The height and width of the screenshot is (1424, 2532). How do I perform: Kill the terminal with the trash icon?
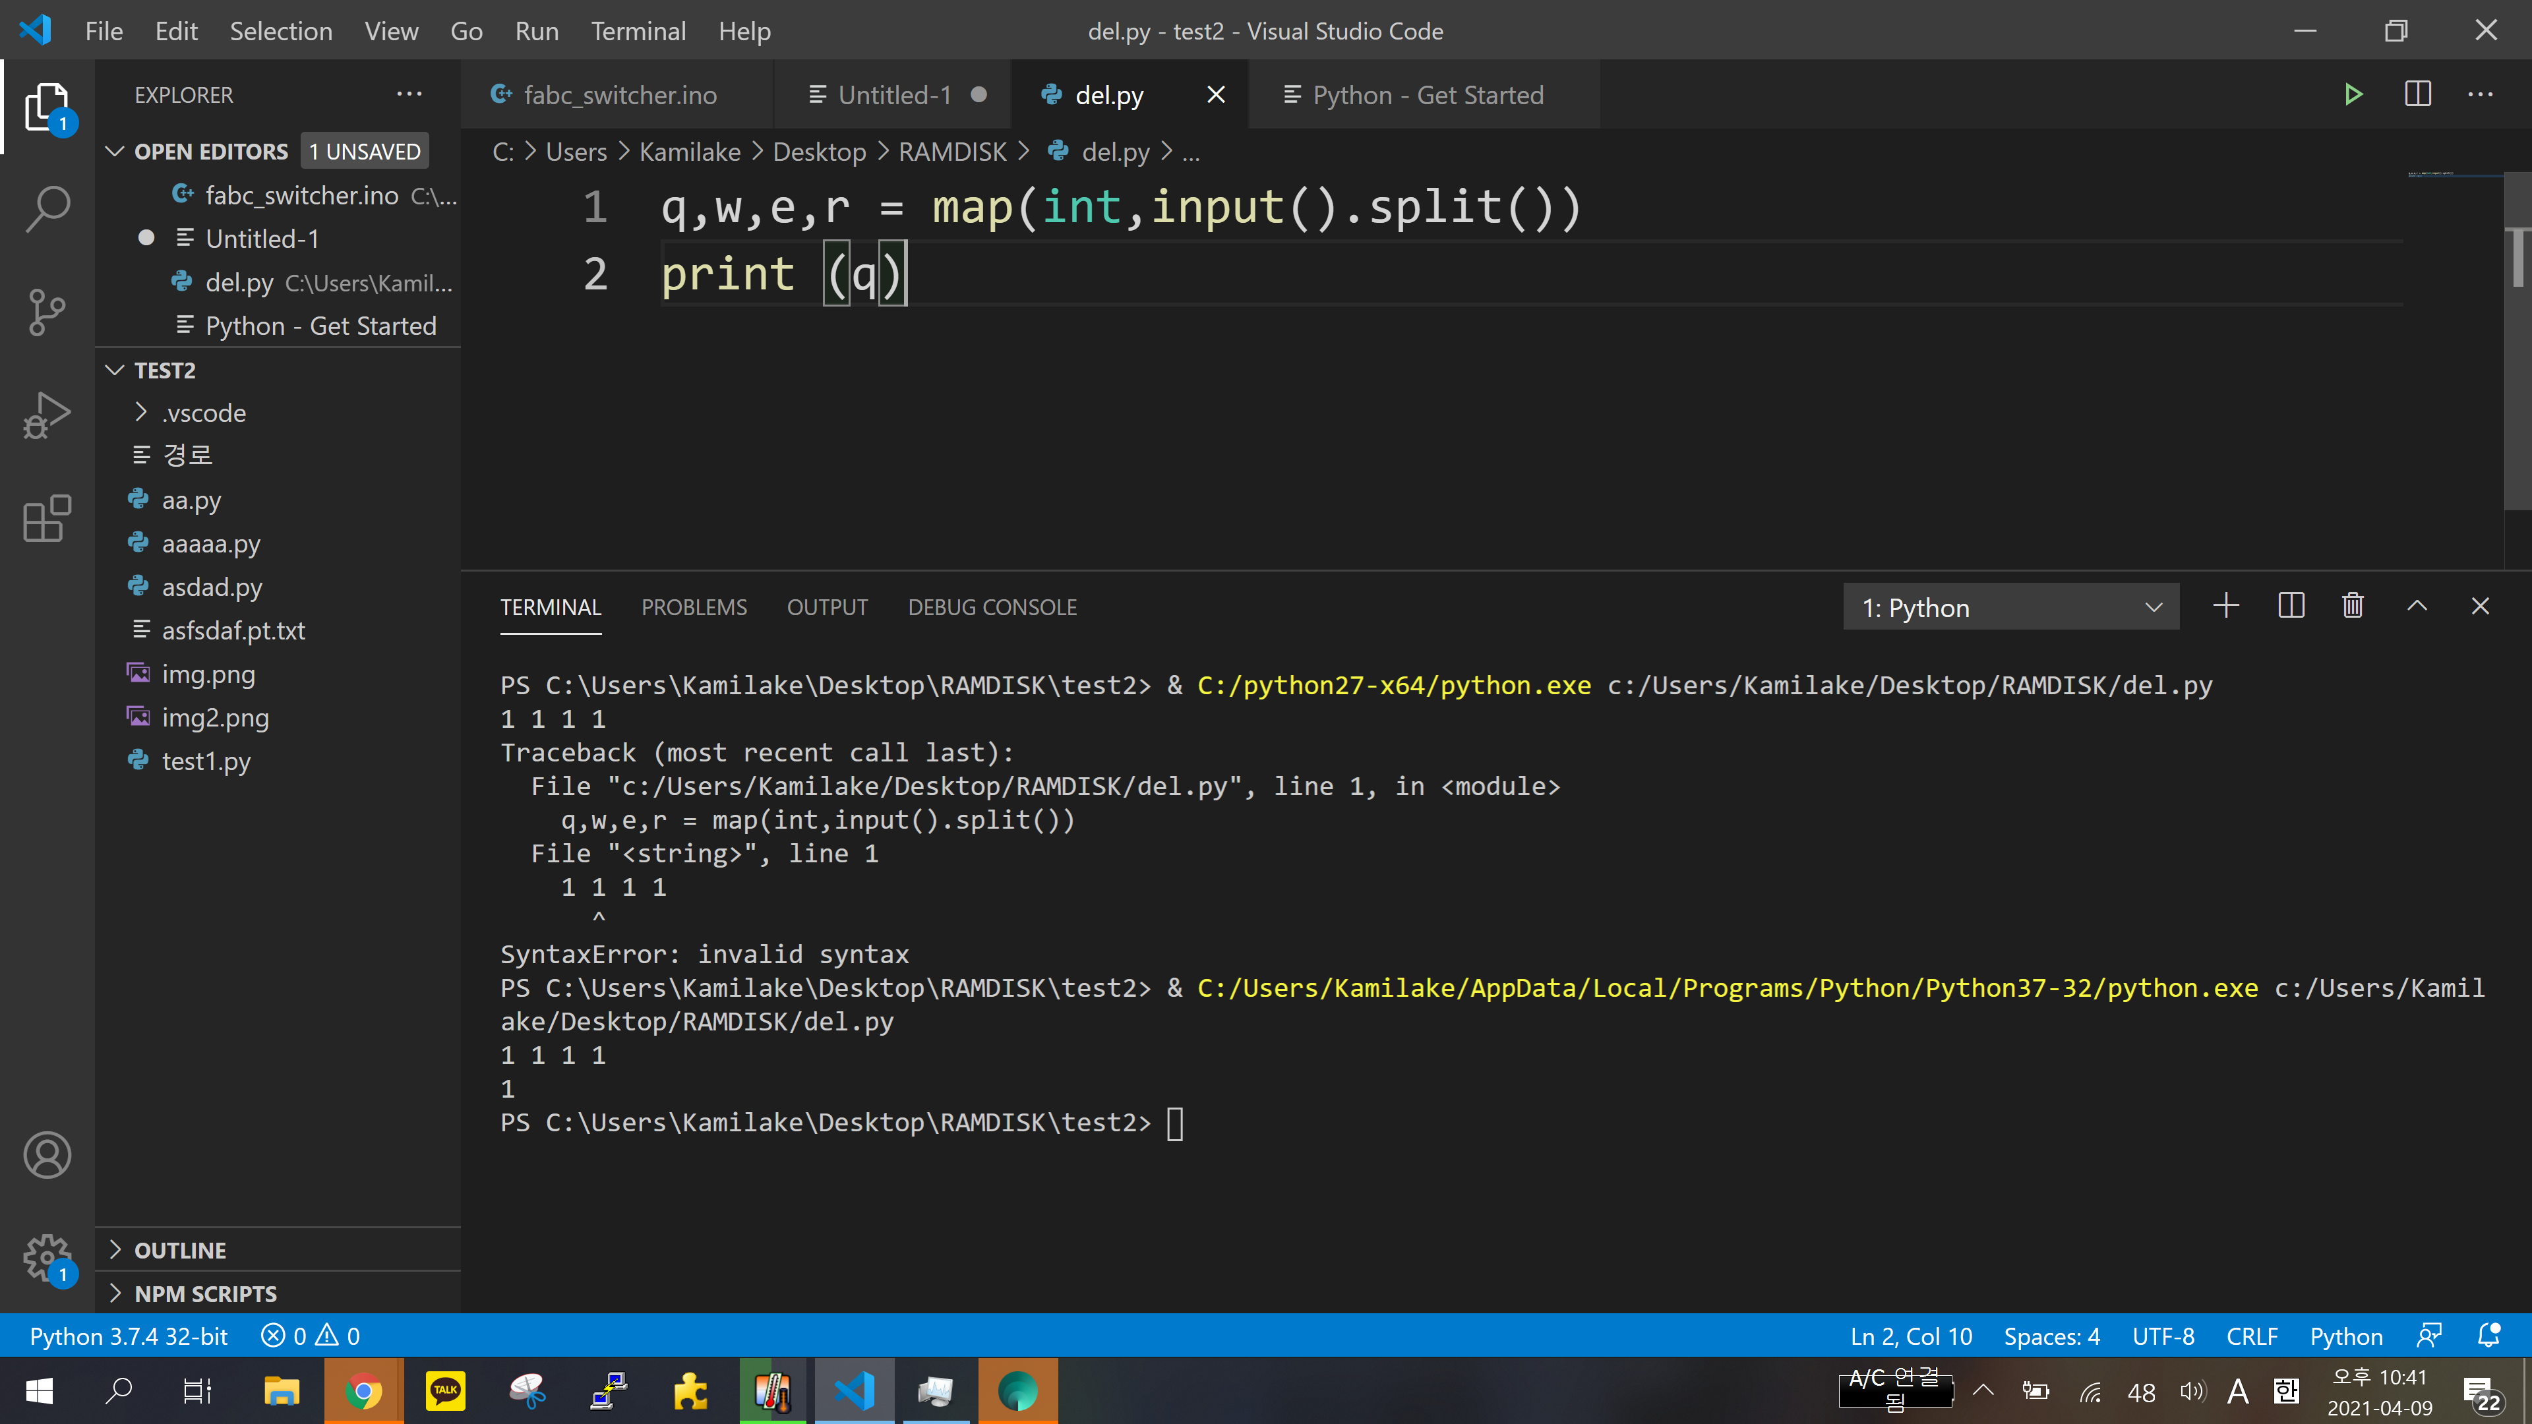pos(2352,607)
